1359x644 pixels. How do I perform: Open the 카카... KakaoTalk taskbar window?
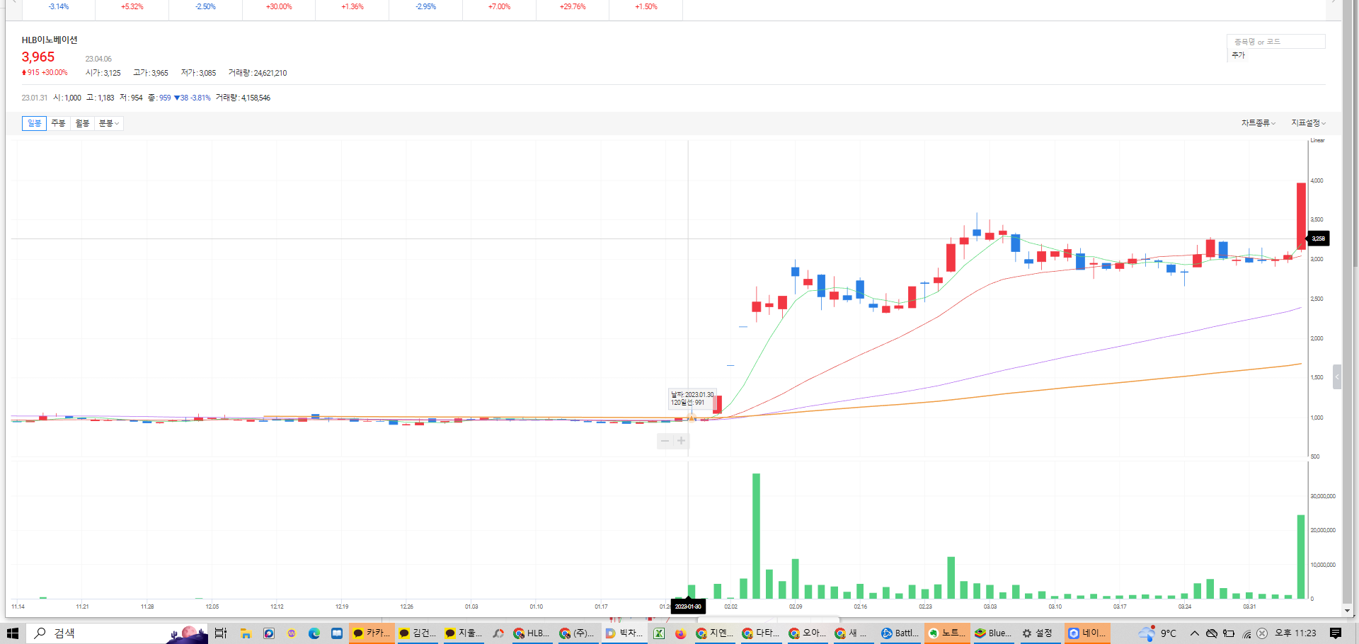coord(372,633)
